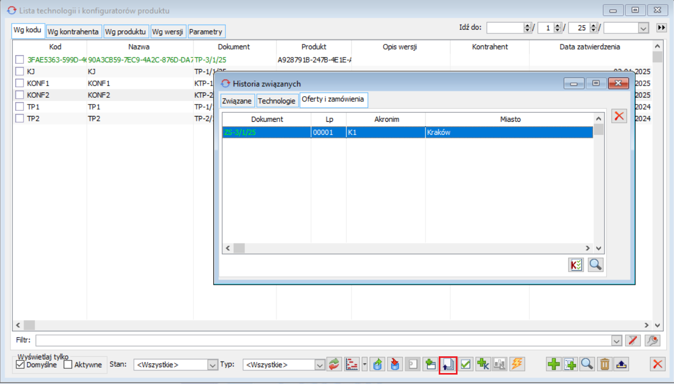Click the eject-style upload icon

pyautogui.click(x=622, y=364)
